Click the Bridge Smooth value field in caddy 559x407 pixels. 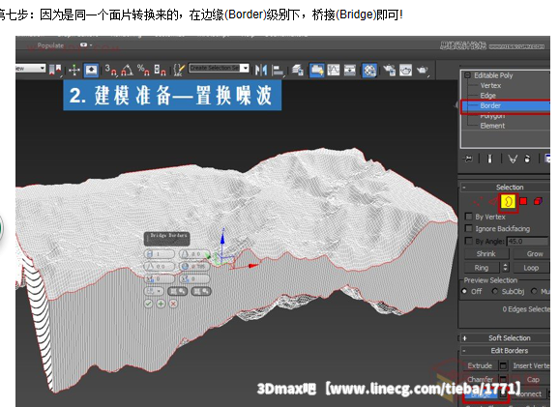(194, 266)
